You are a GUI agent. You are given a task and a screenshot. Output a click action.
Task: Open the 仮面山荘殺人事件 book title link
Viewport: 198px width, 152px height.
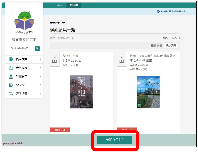153,58
